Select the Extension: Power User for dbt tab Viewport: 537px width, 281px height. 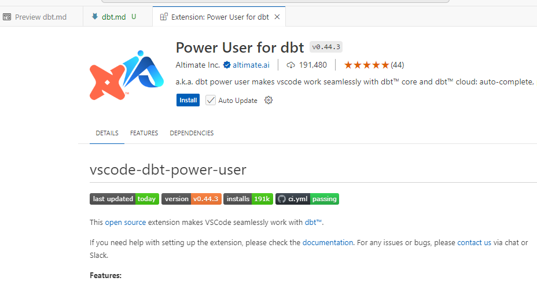pyautogui.click(x=219, y=17)
